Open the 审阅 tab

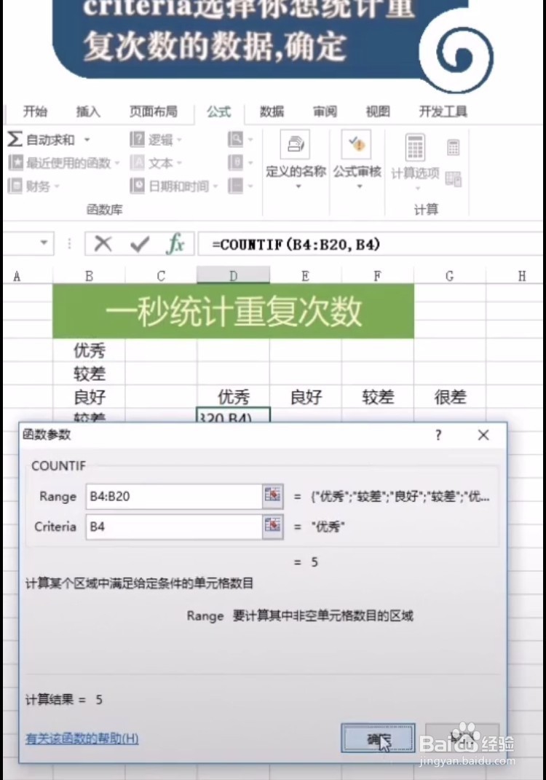tap(325, 111)
